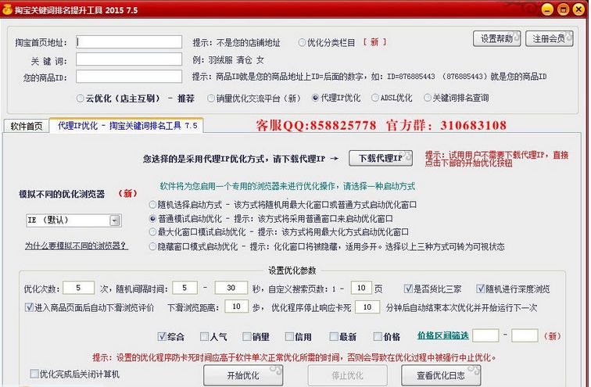The width and height of the screenshot is (591, 387).
Task: Click 客服QQ:858825778 text
Action: click(x=316, y=125)
